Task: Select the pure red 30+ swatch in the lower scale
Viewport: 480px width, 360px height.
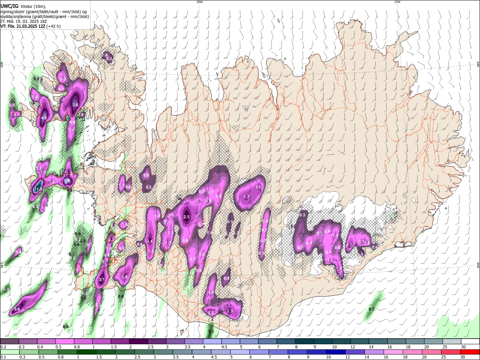Action: (470, 352)
